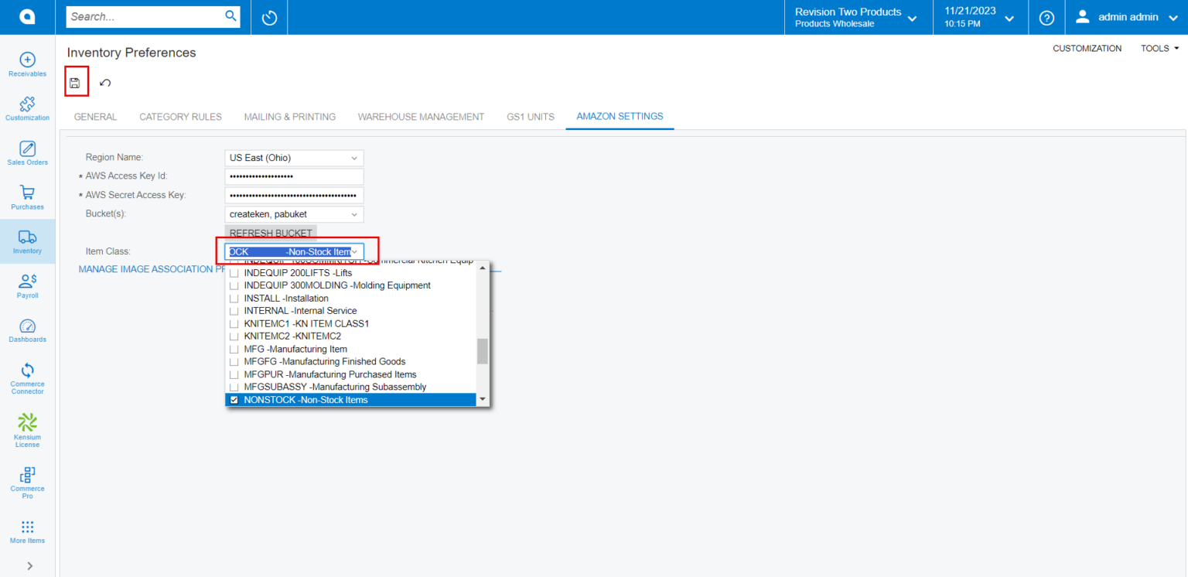
Task: Click the Customization link
Action: pos(1087,48)
